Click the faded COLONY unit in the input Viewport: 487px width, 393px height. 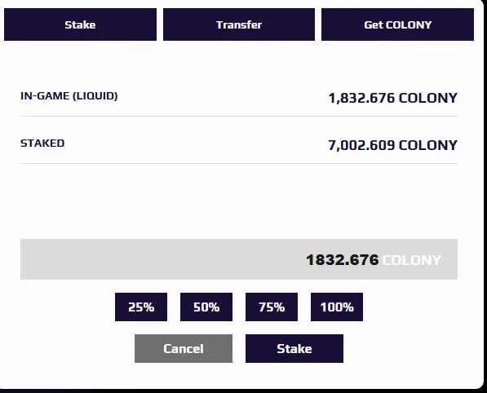click(x=411, y=260)
